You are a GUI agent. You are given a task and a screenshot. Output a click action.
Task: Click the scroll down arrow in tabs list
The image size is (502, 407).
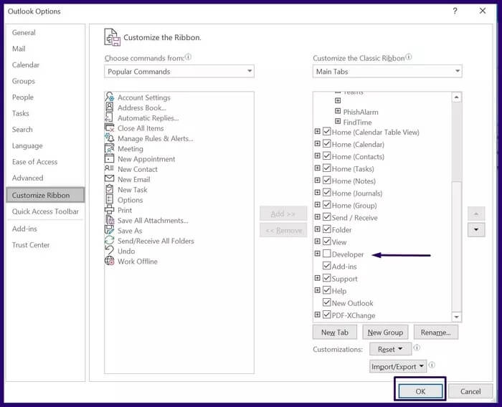[457, 317]
